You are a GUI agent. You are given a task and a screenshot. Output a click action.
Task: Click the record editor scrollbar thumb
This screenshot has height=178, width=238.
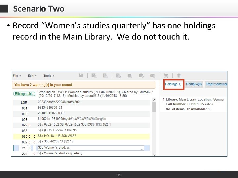click(154, 107)
